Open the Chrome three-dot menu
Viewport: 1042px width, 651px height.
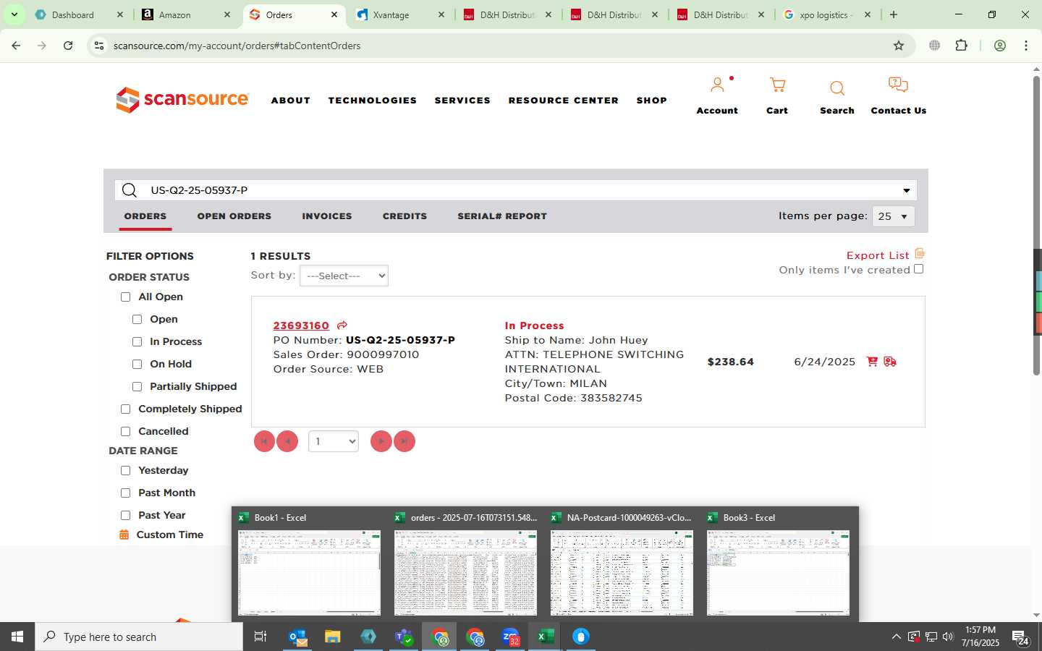point(1026,46)
